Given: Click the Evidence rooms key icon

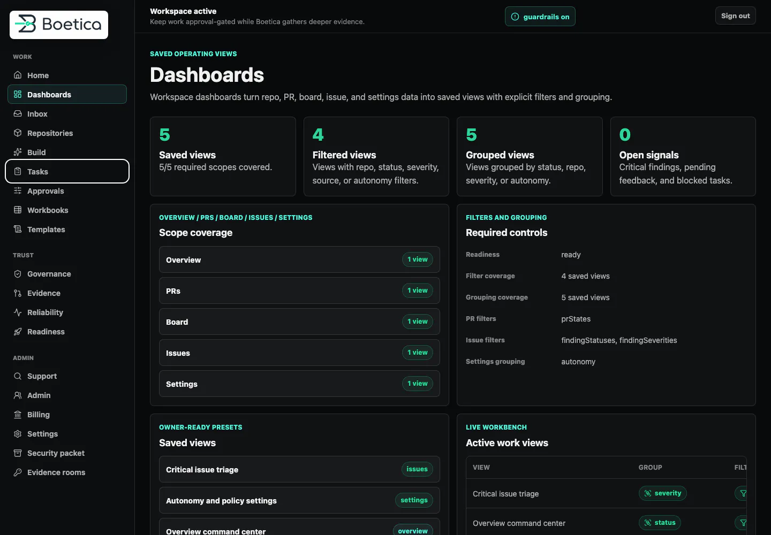Looking at the screenshot, I should point(18,472).
